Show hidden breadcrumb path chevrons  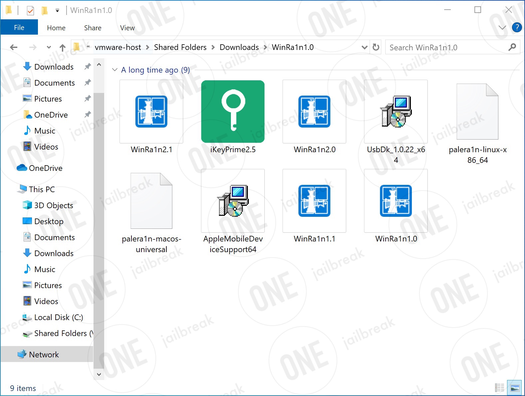pyautogui.click(x=88, y=47)
